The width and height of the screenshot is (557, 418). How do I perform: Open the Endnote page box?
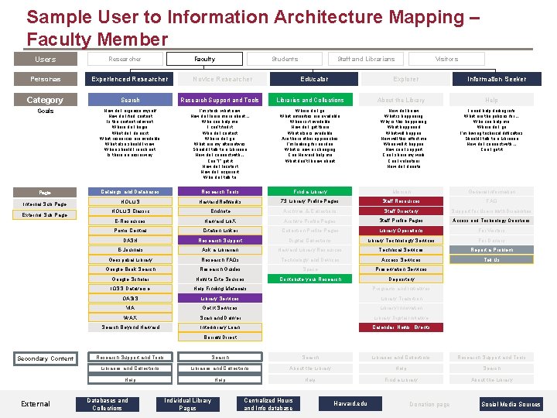click(x=220, y=211)
